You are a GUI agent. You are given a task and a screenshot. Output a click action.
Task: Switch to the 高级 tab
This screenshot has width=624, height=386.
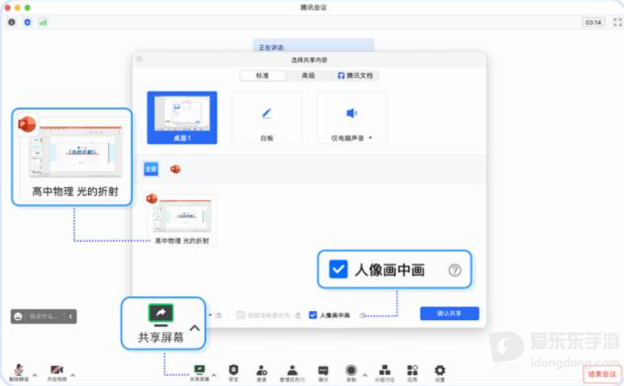pyautogui.click(x=308, y=75)
